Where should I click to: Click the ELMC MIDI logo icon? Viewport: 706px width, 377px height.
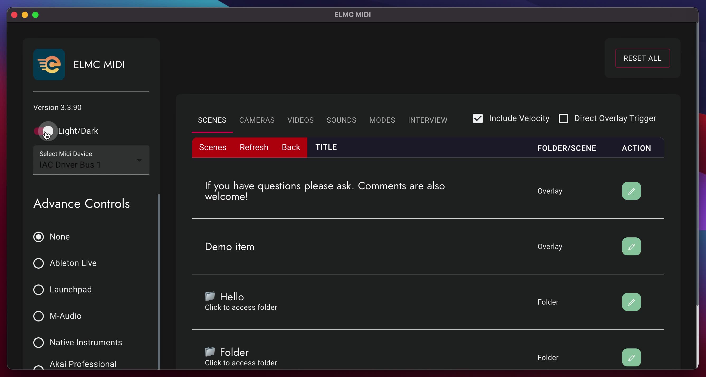[x=49, y=65]
